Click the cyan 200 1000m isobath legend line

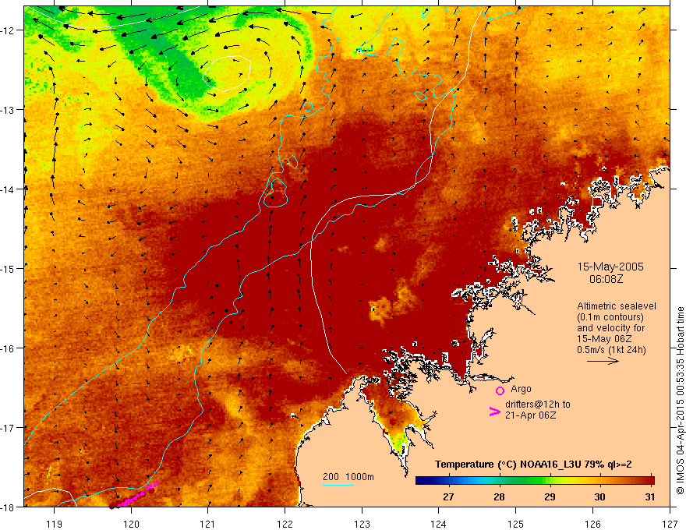pos(338,485)
